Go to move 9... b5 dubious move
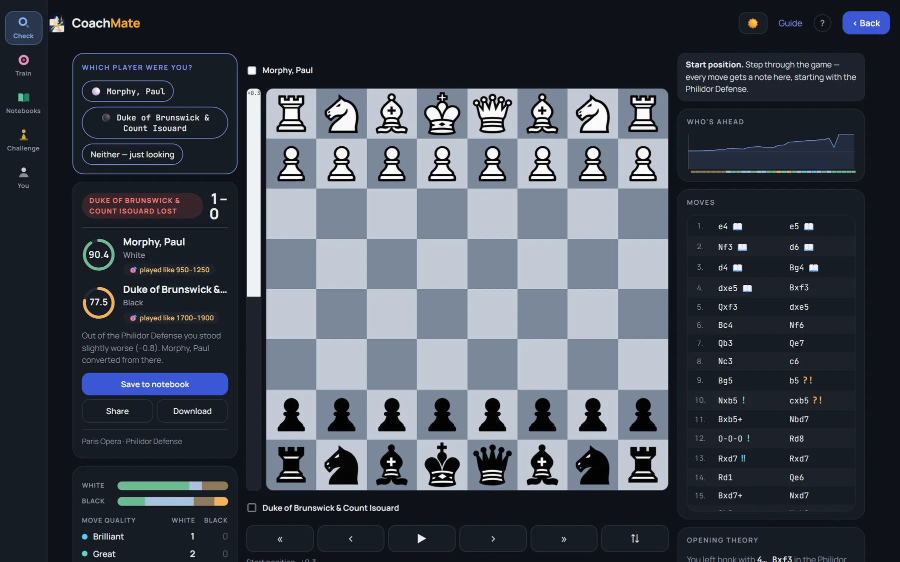900x562 pixels. tap(800, 381)
